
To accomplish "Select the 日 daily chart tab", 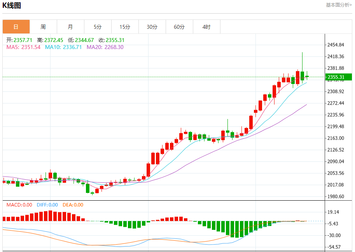I will pyautogui.click(x=16, y=27).
